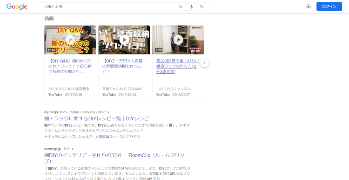Screen dimensions: 349x180
Task: Open 第220回 壁を傷つけない棚板ラック link
Action: point(178,66)
